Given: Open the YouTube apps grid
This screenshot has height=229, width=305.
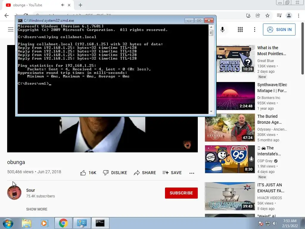Looking at the screenshot, I should [240, 30].
